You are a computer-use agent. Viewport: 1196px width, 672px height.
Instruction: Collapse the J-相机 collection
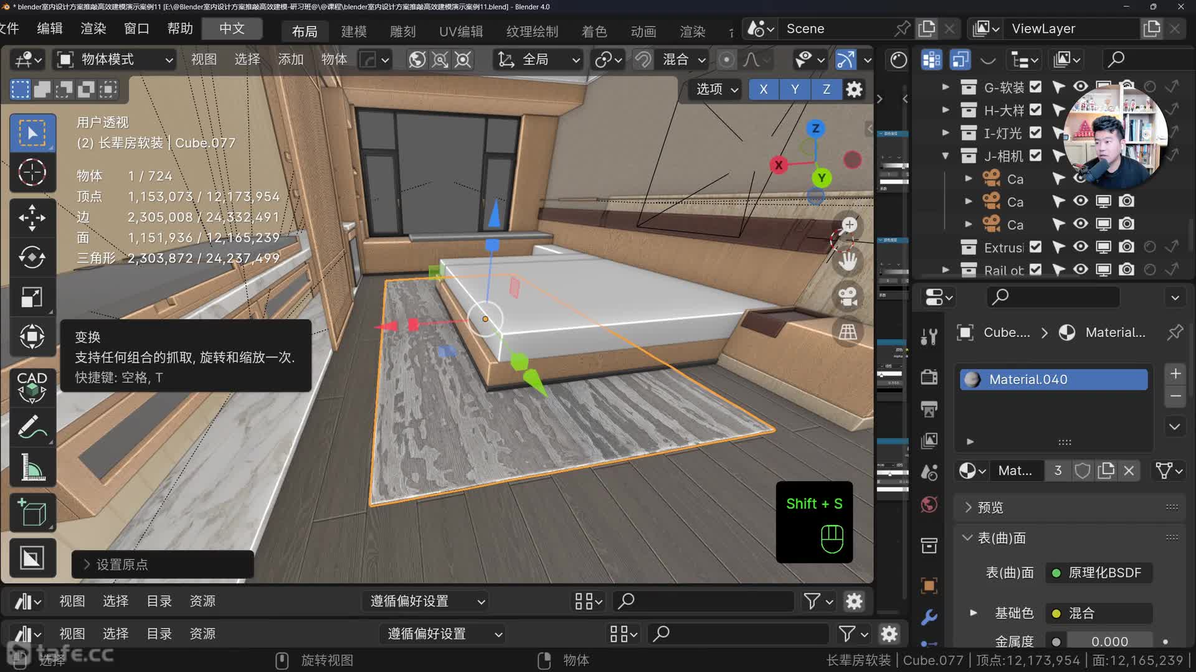(946, 156)
